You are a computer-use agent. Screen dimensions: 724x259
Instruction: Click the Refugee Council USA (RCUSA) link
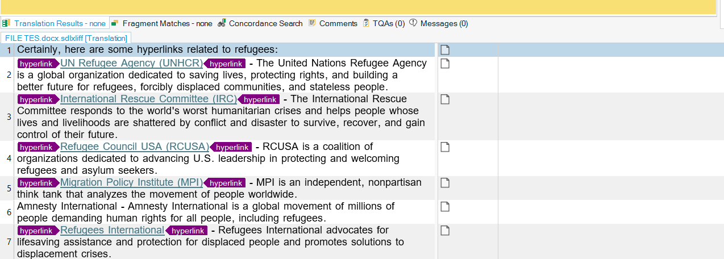[x=135, y=147]
